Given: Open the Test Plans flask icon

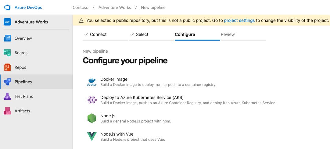Looking at the screenshot, I should pyautogui.click(x=7, y=96).
